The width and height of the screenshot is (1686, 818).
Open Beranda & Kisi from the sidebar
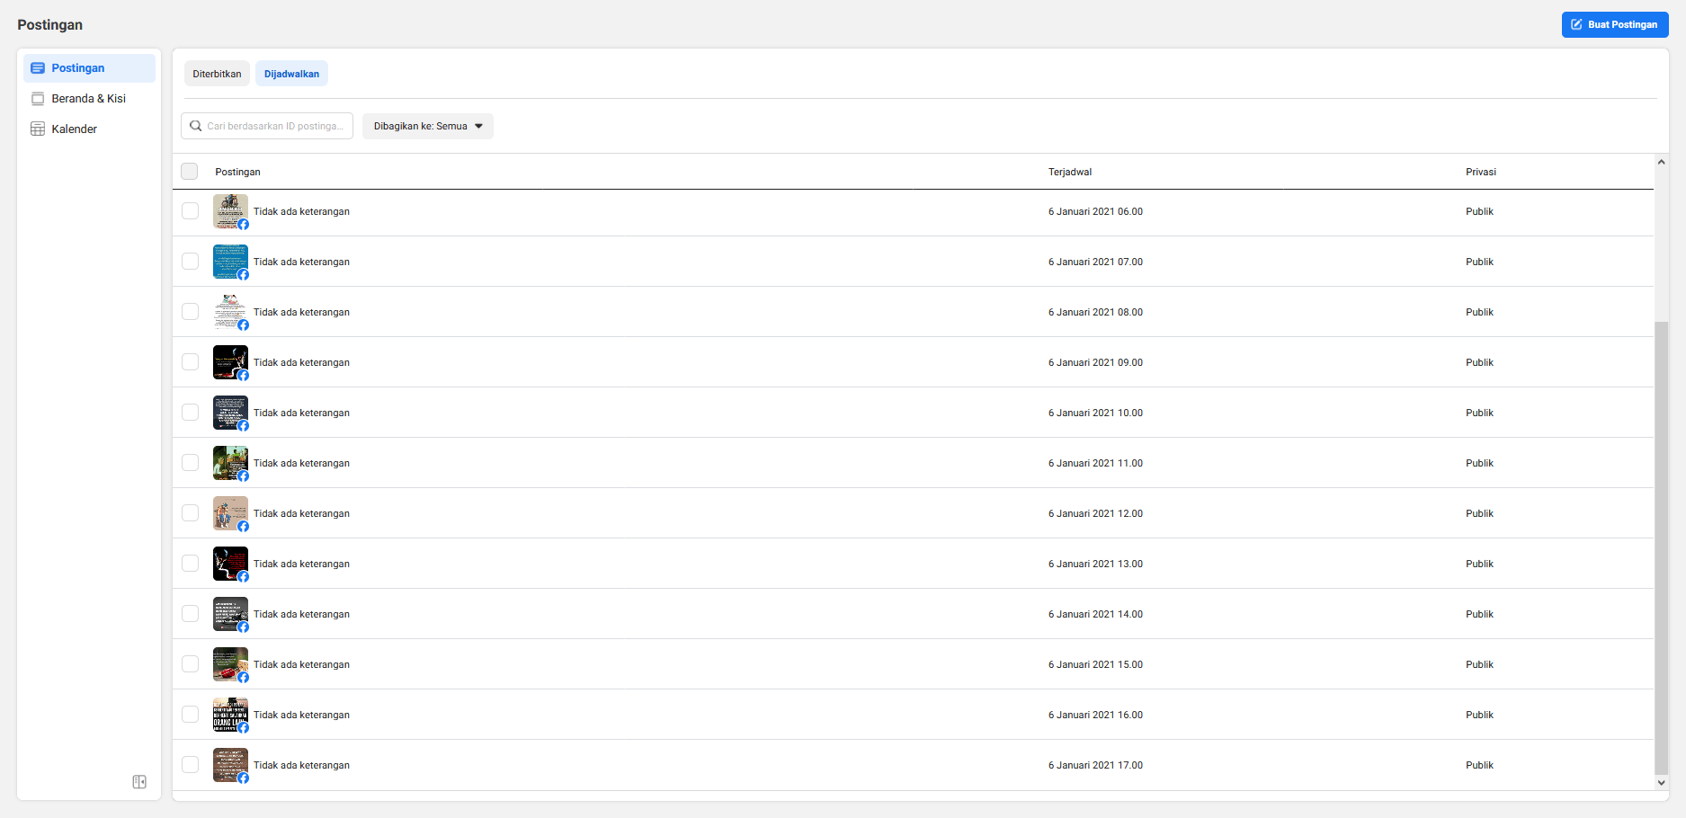coord(88,99)
